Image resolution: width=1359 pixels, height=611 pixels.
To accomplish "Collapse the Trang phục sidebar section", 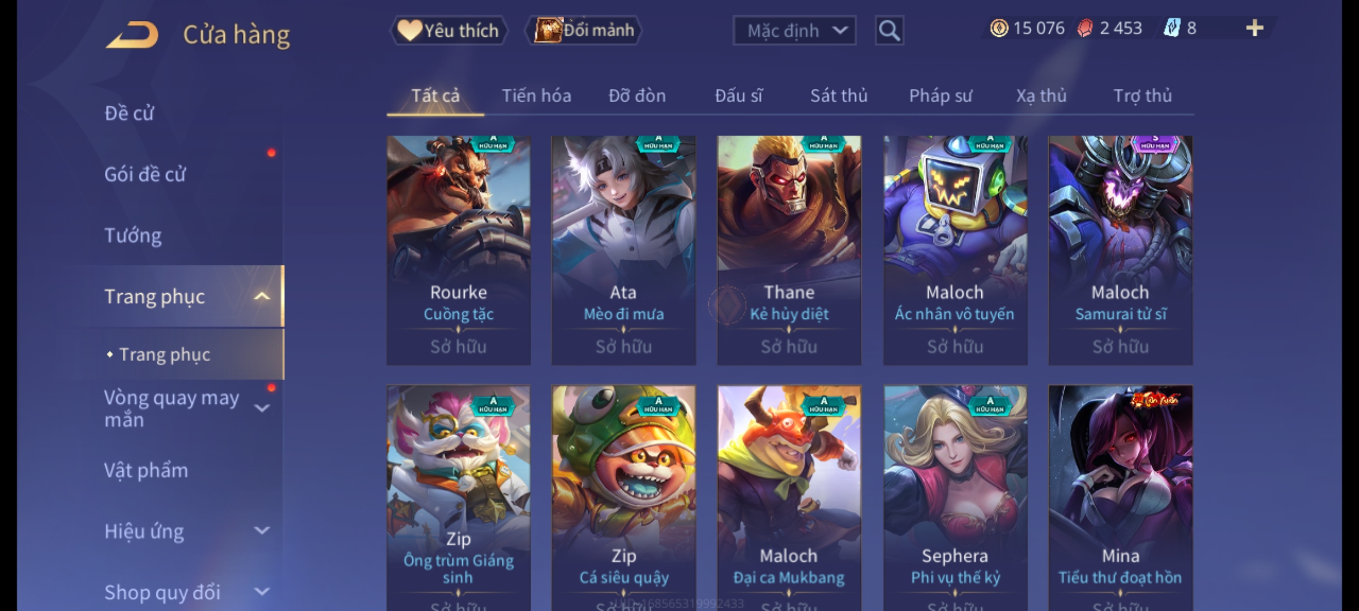I will point(262,296).
